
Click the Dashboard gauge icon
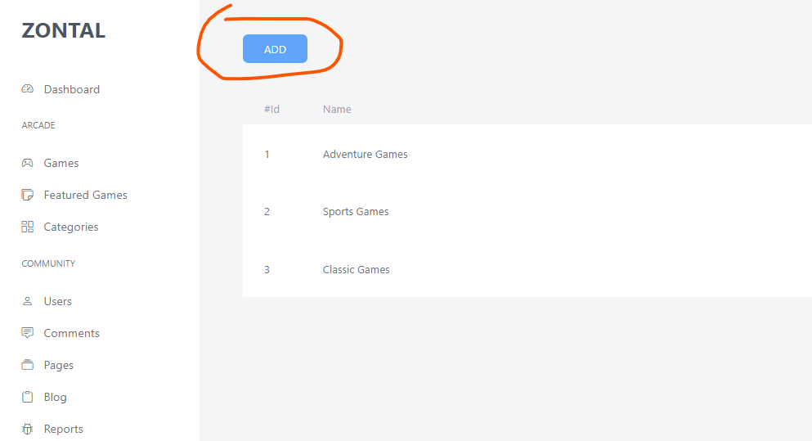28,89
